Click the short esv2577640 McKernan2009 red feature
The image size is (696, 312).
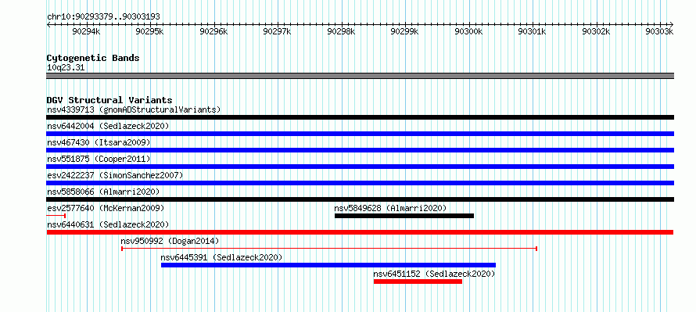(56, 216)
